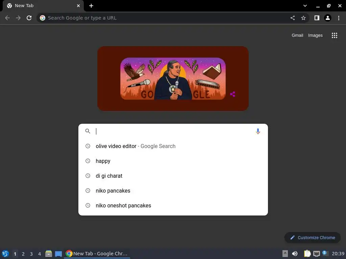This screenshot has width=346, height=259.
Task: Select suggestion 'niko pancakes'
Action: pos(173,191)
